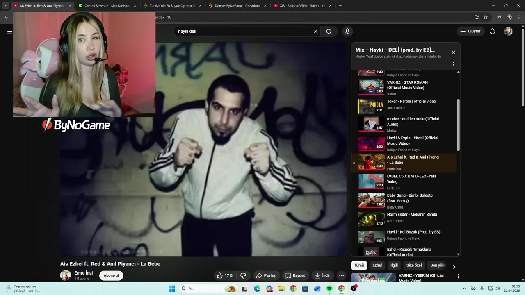Viewport: 525px width, 295px height.
Task: Open Microsoft Edge from the taskbar
Action: 257,288
